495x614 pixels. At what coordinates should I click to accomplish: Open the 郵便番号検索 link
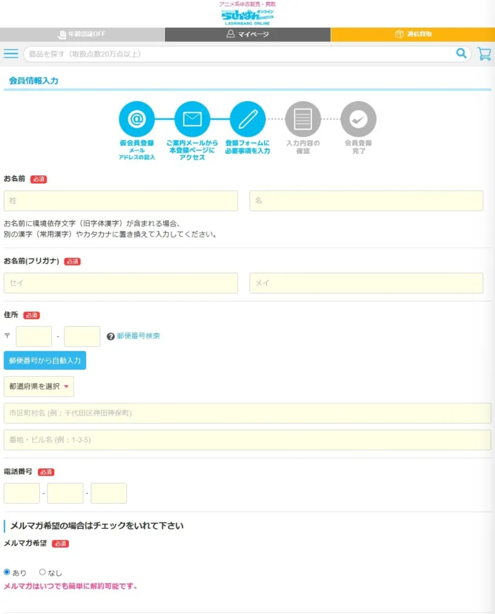pyautogui.click(x=138, y=336)
